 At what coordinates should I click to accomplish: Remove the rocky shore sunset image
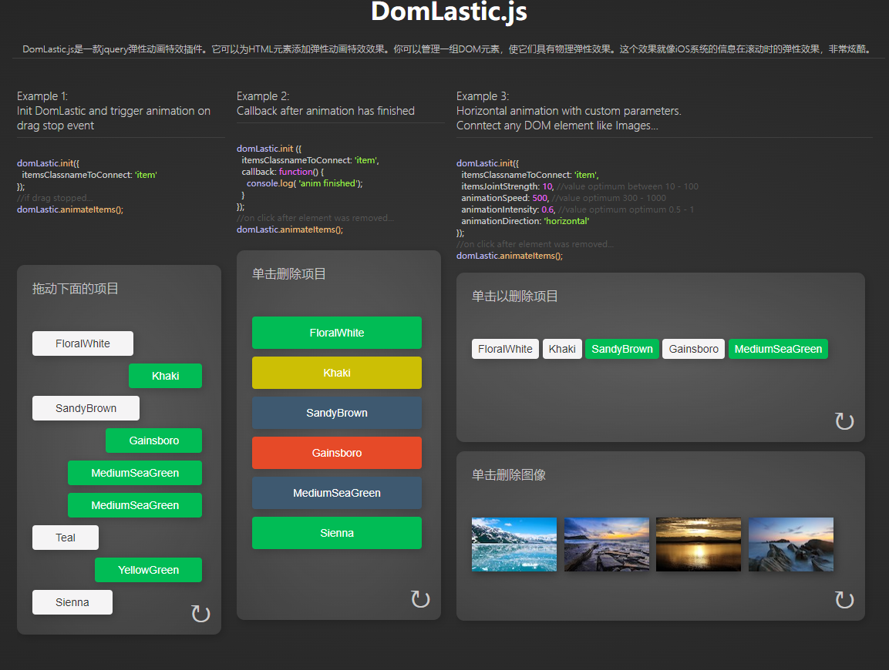click(607, 544)
